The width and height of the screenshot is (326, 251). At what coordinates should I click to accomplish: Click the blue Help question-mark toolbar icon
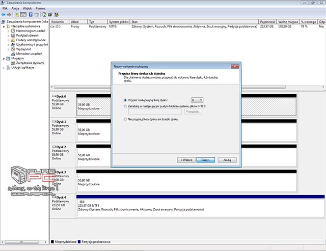coord(31,15)
